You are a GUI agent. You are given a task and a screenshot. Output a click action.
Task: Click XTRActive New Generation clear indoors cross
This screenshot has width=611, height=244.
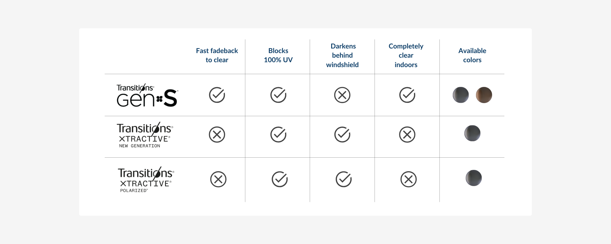[x=407, y=135]
